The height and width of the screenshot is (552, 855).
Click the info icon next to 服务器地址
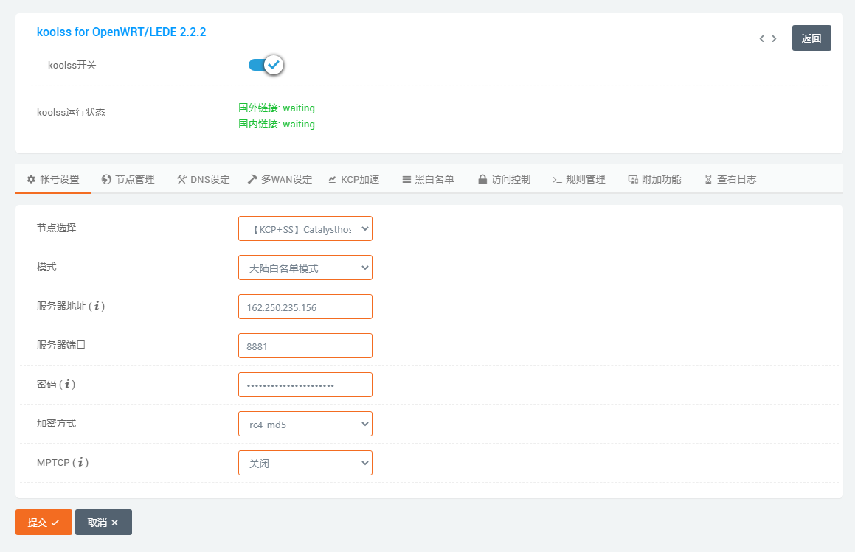point(97,307)
